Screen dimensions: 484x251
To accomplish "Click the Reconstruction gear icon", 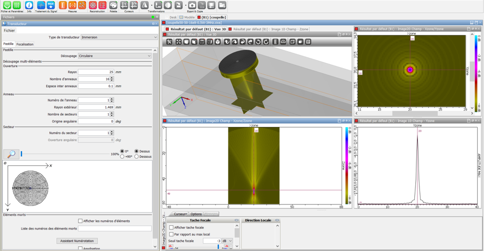I will [93, 5].
